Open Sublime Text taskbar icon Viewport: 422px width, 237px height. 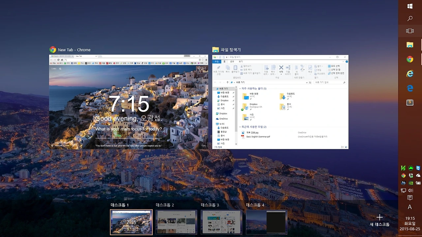(410, 102)
